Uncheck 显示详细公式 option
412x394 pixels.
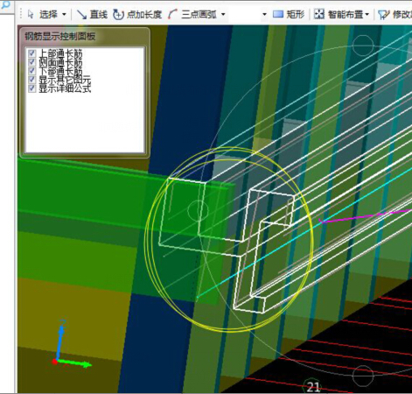[31, 88]
